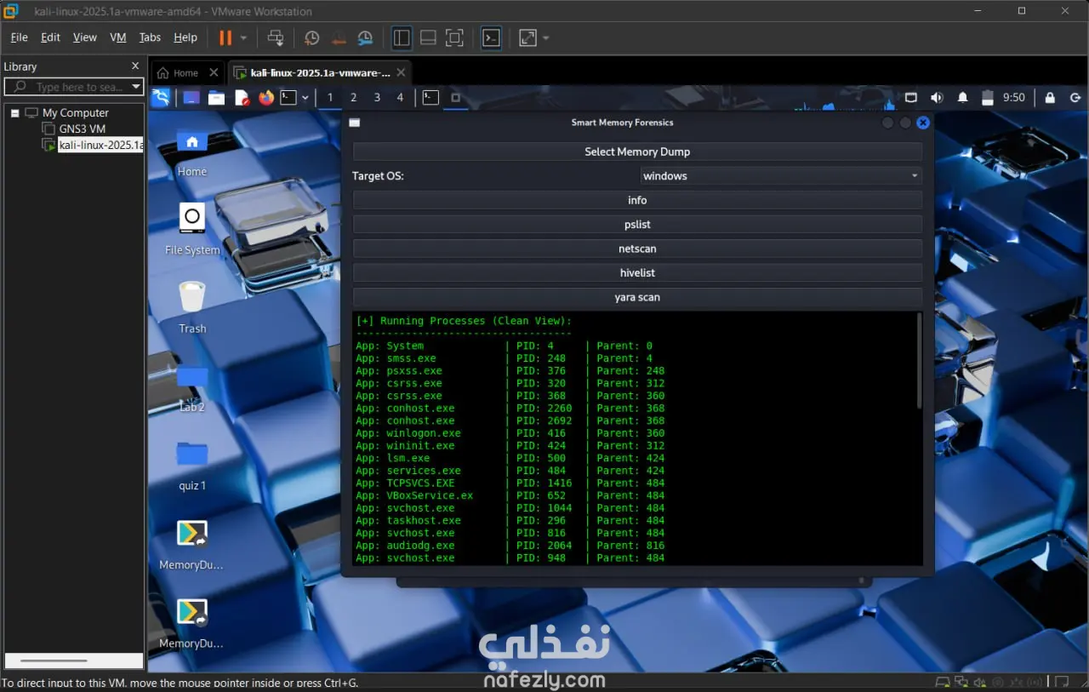Switch to workspace 3
Image resolution: width=1089 pixels, height=692 pixels.
pyautogui.click(x=377, y=98)
